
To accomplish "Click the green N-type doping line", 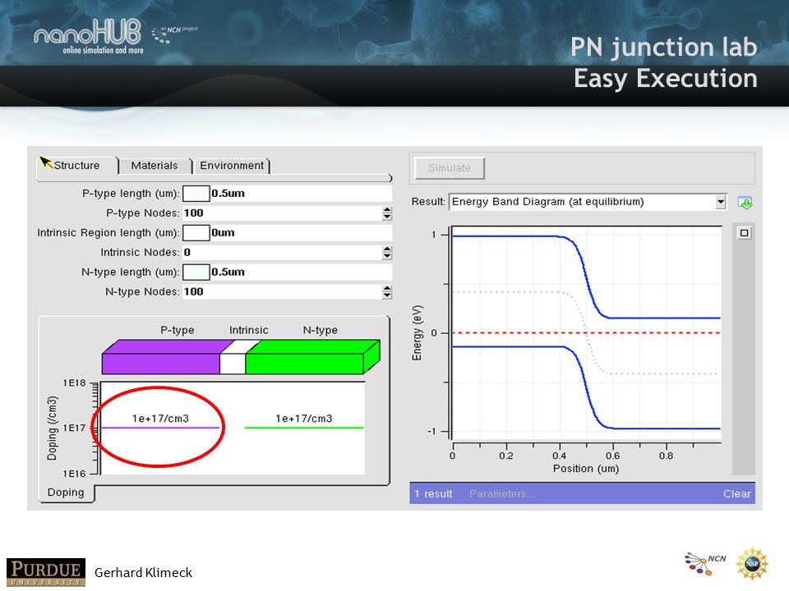I will click(x=304, y=428).
